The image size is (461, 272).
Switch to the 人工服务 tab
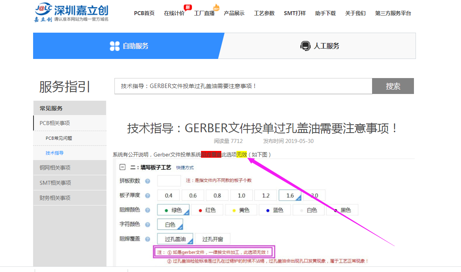click(319, 46)
